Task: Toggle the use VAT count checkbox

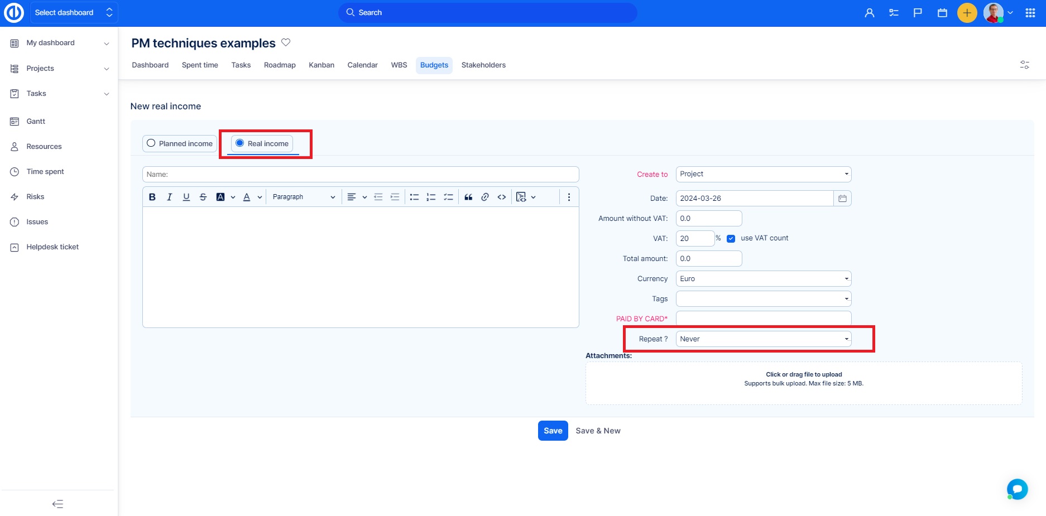Action: click(x=731, y=239)
